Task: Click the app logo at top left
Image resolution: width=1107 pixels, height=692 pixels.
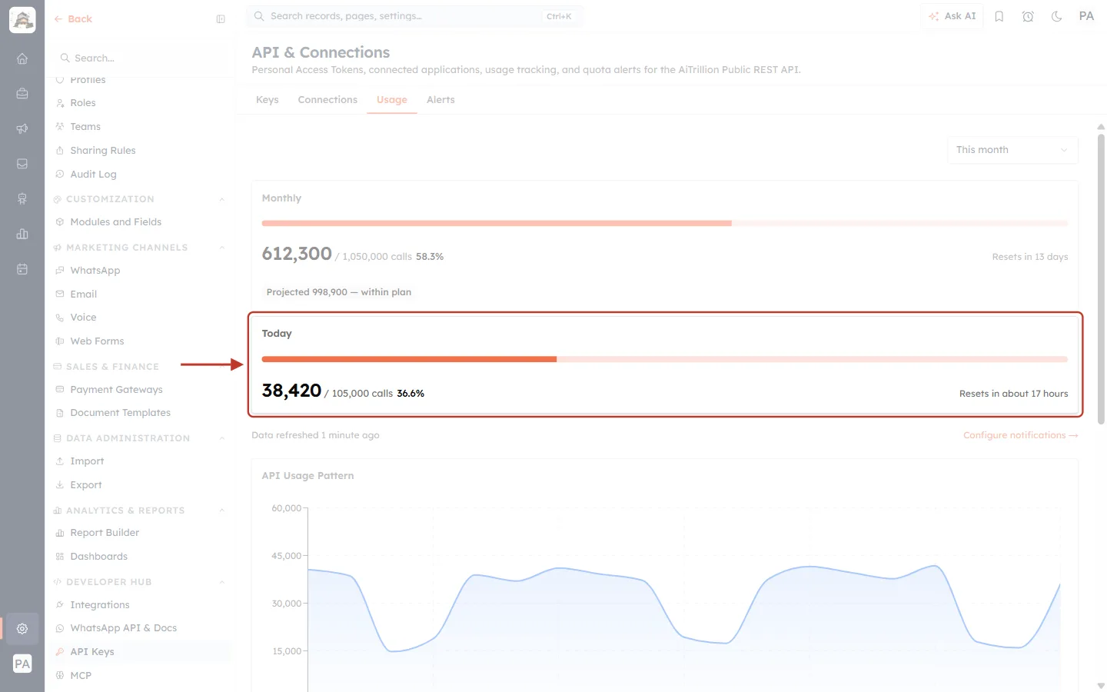Action: click(22, 20)
